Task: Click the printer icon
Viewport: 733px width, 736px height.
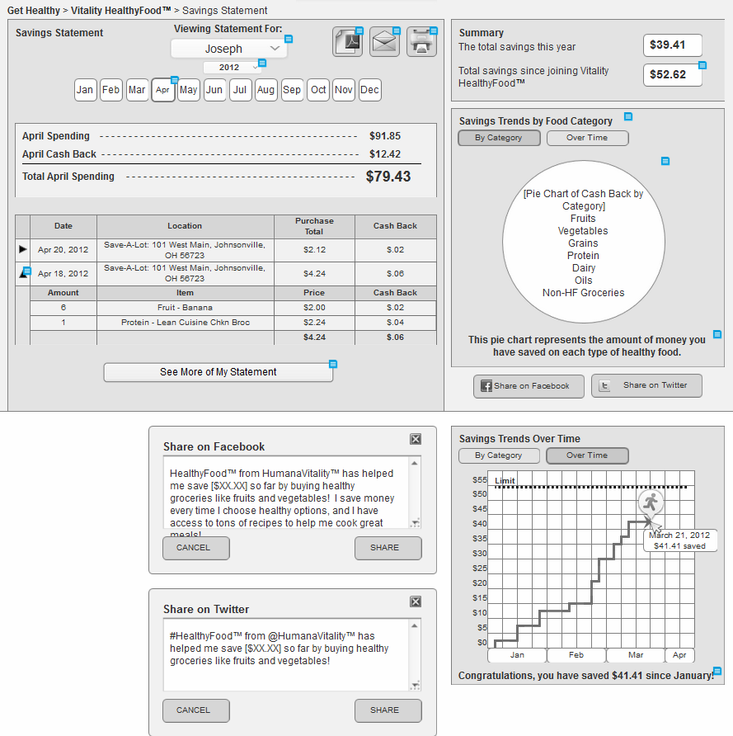Action: coord(421,42)
